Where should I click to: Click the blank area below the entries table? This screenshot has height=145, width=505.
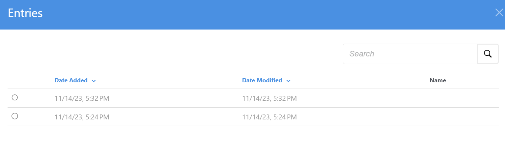tap(252, 135)
